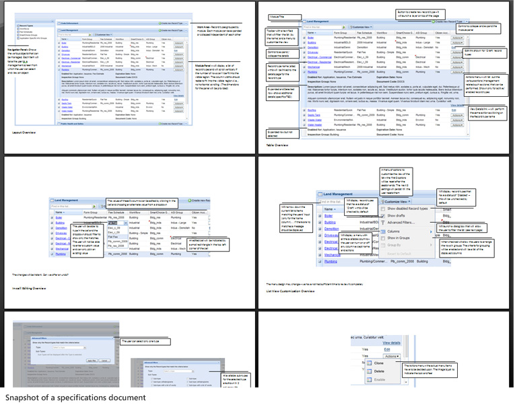Click Edit link on Demolition row, Table Overview

[453, 48]
